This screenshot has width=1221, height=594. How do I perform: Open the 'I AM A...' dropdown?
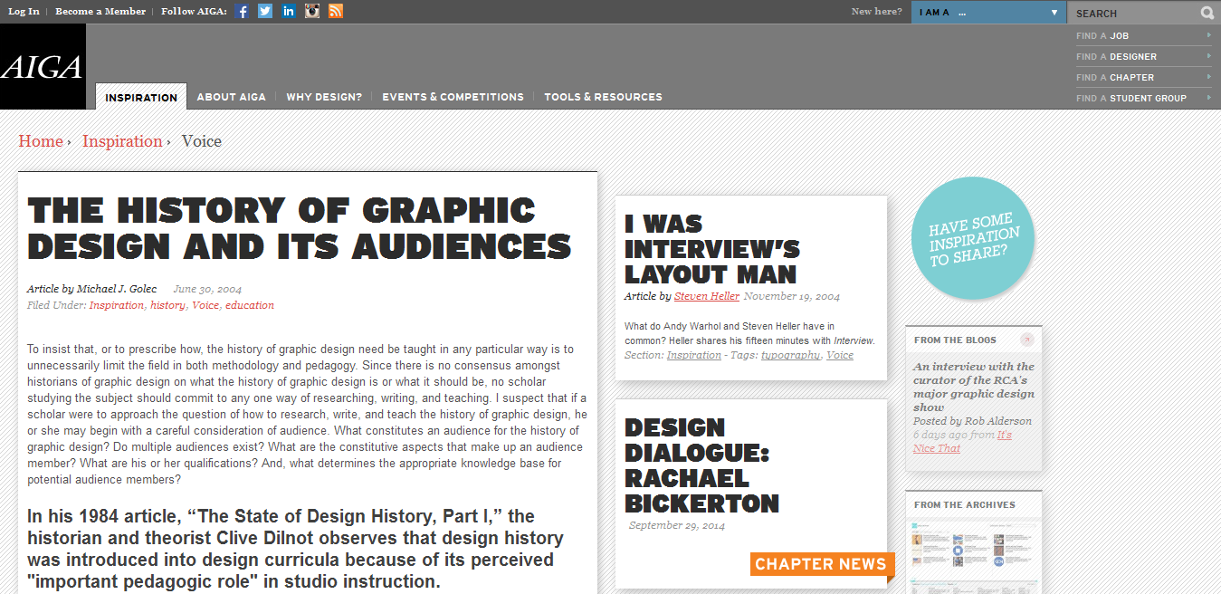(988, 13)
